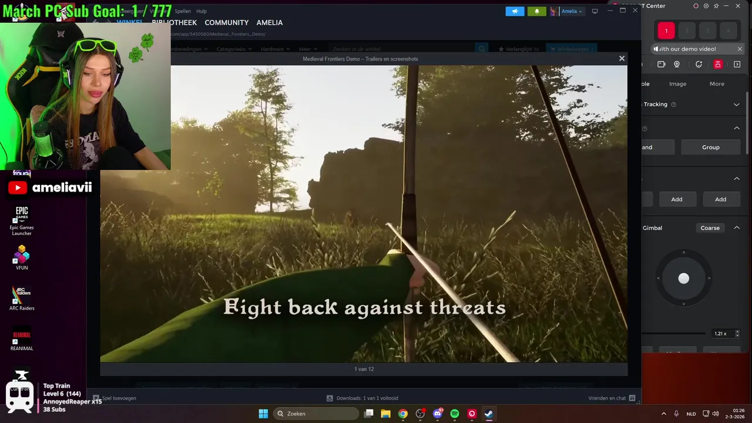Select preset position 2 in the camera app
752x423 pixels.
(687, 31)
